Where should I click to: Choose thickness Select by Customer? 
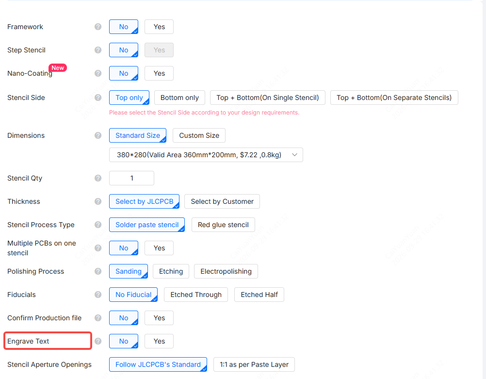[222, 201]
